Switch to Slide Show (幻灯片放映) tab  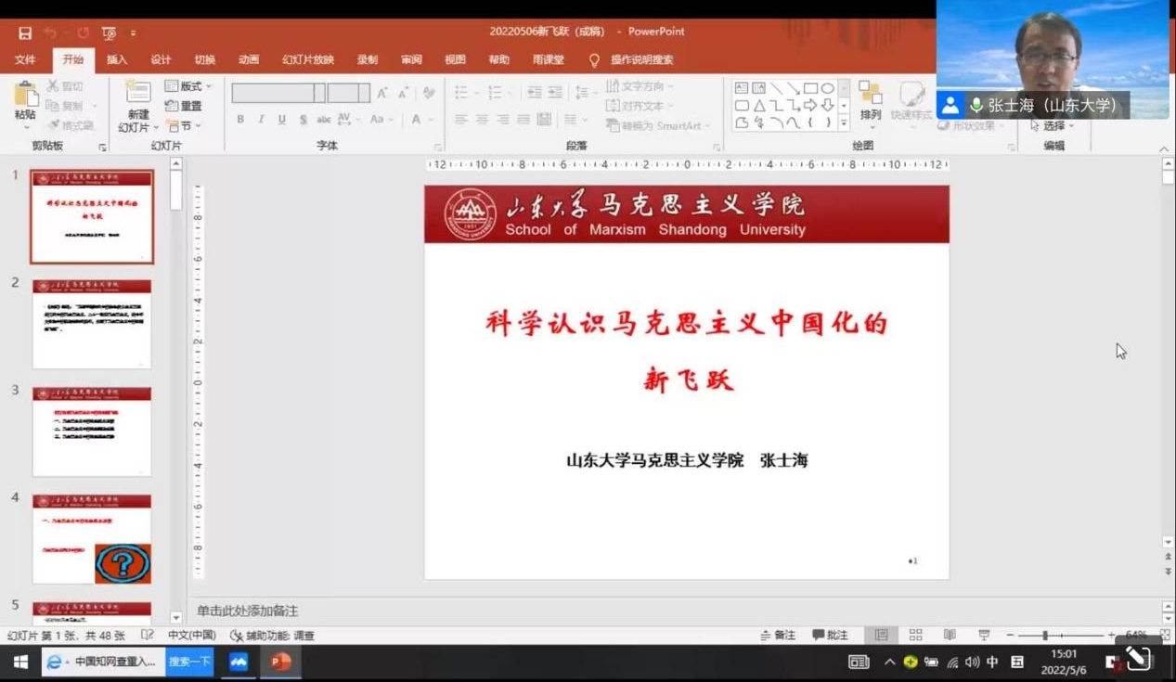[x=308, y=59]
